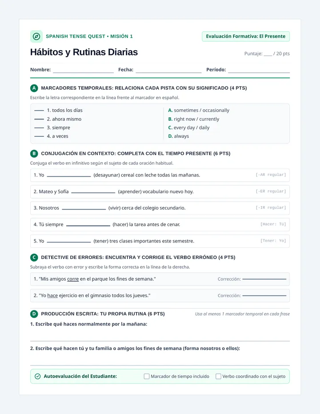320x414 pixels.
Task: Check the Verbo coordinado con el sujeto box
Action: tap(218, 376)
